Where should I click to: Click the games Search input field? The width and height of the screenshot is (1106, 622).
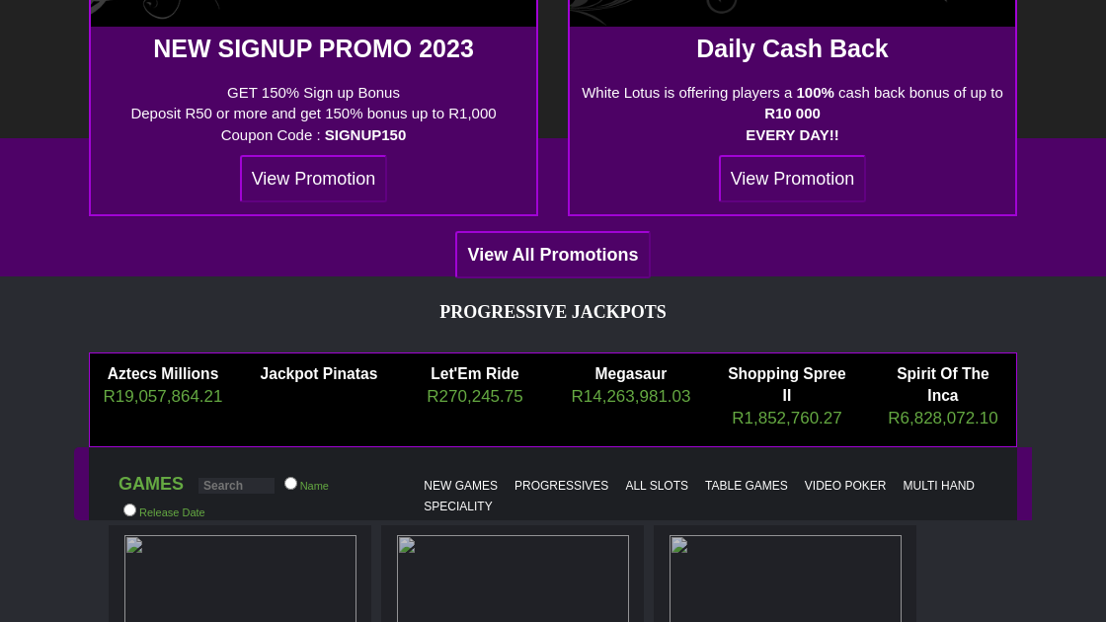pyautogui.click(x=236, y=486)
